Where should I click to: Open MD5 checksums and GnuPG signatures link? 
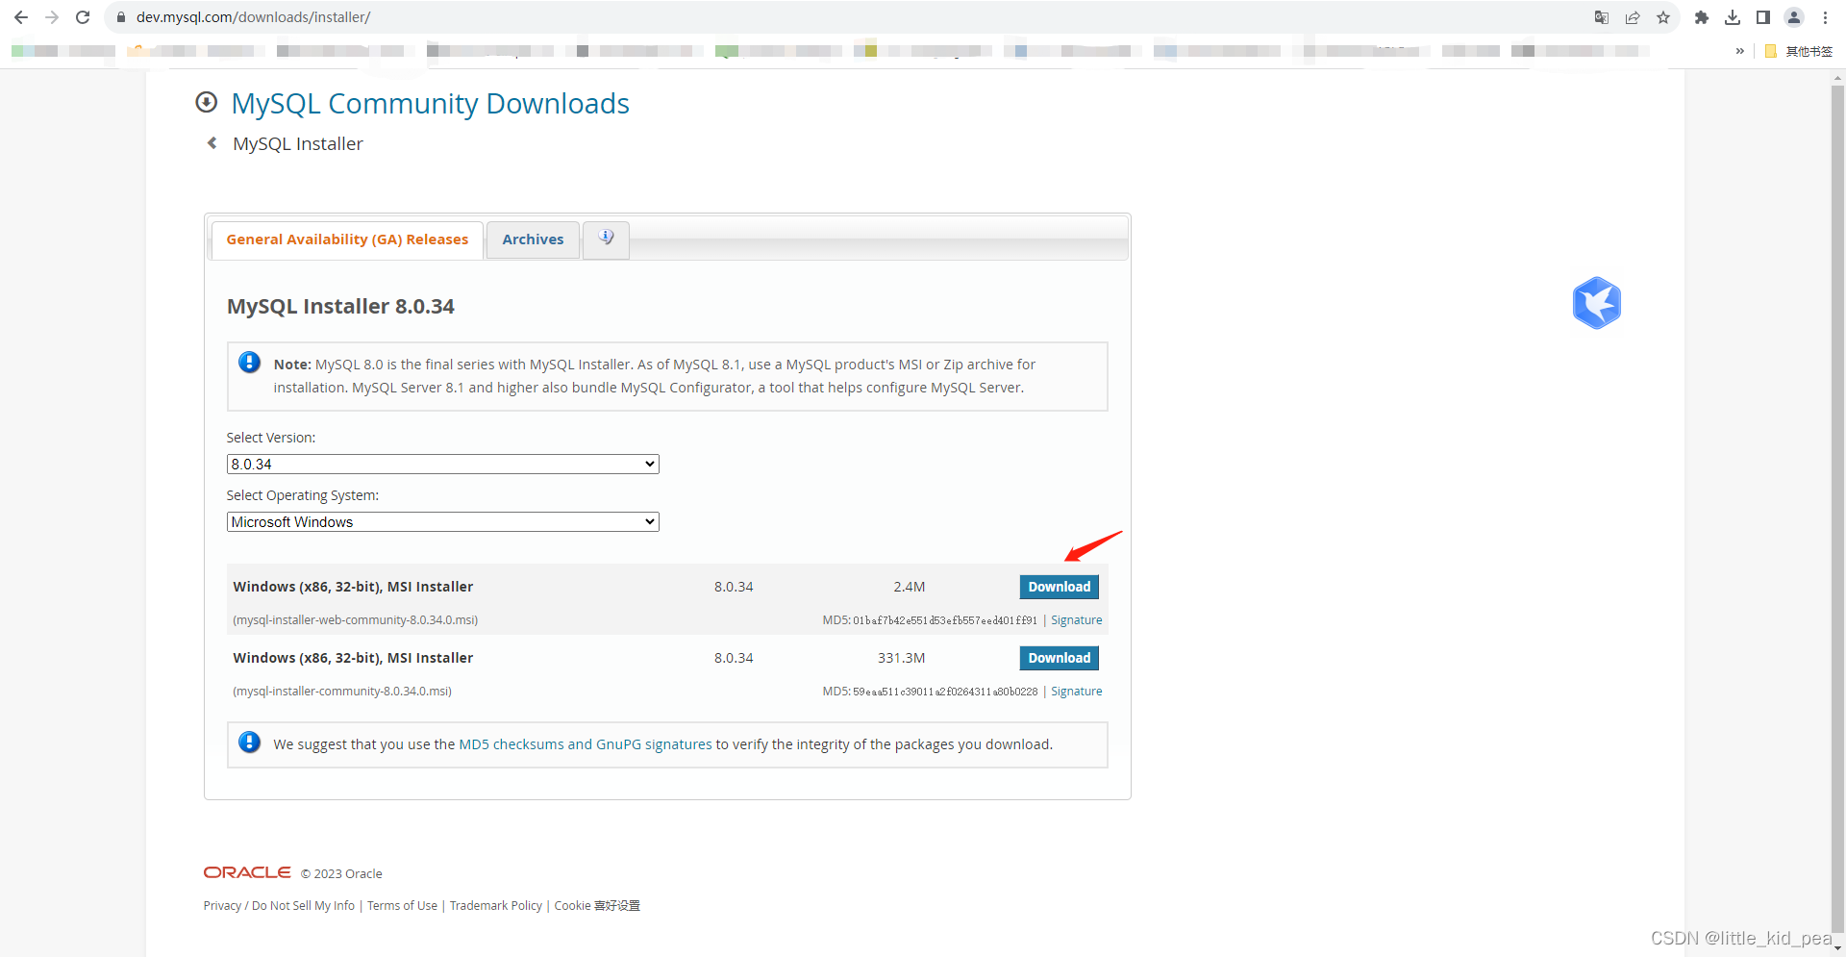pyautogui.click(x=586, y=744)
